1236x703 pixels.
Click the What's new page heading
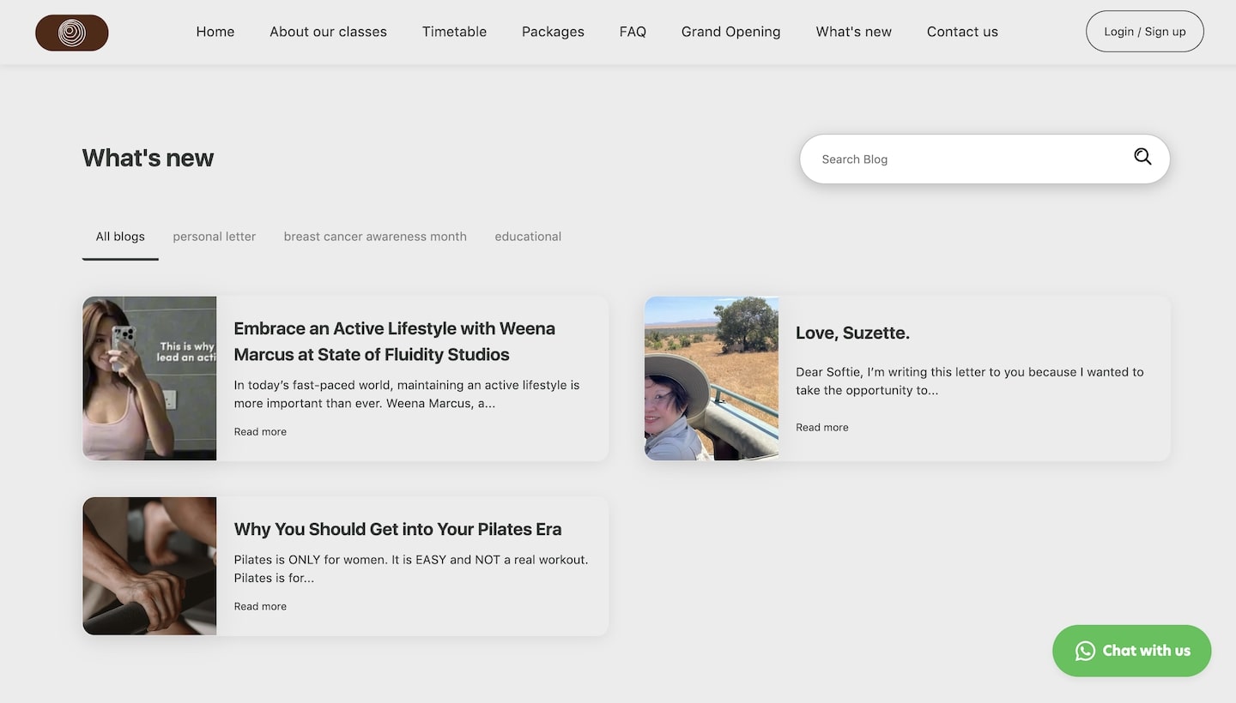click(148, 158)
